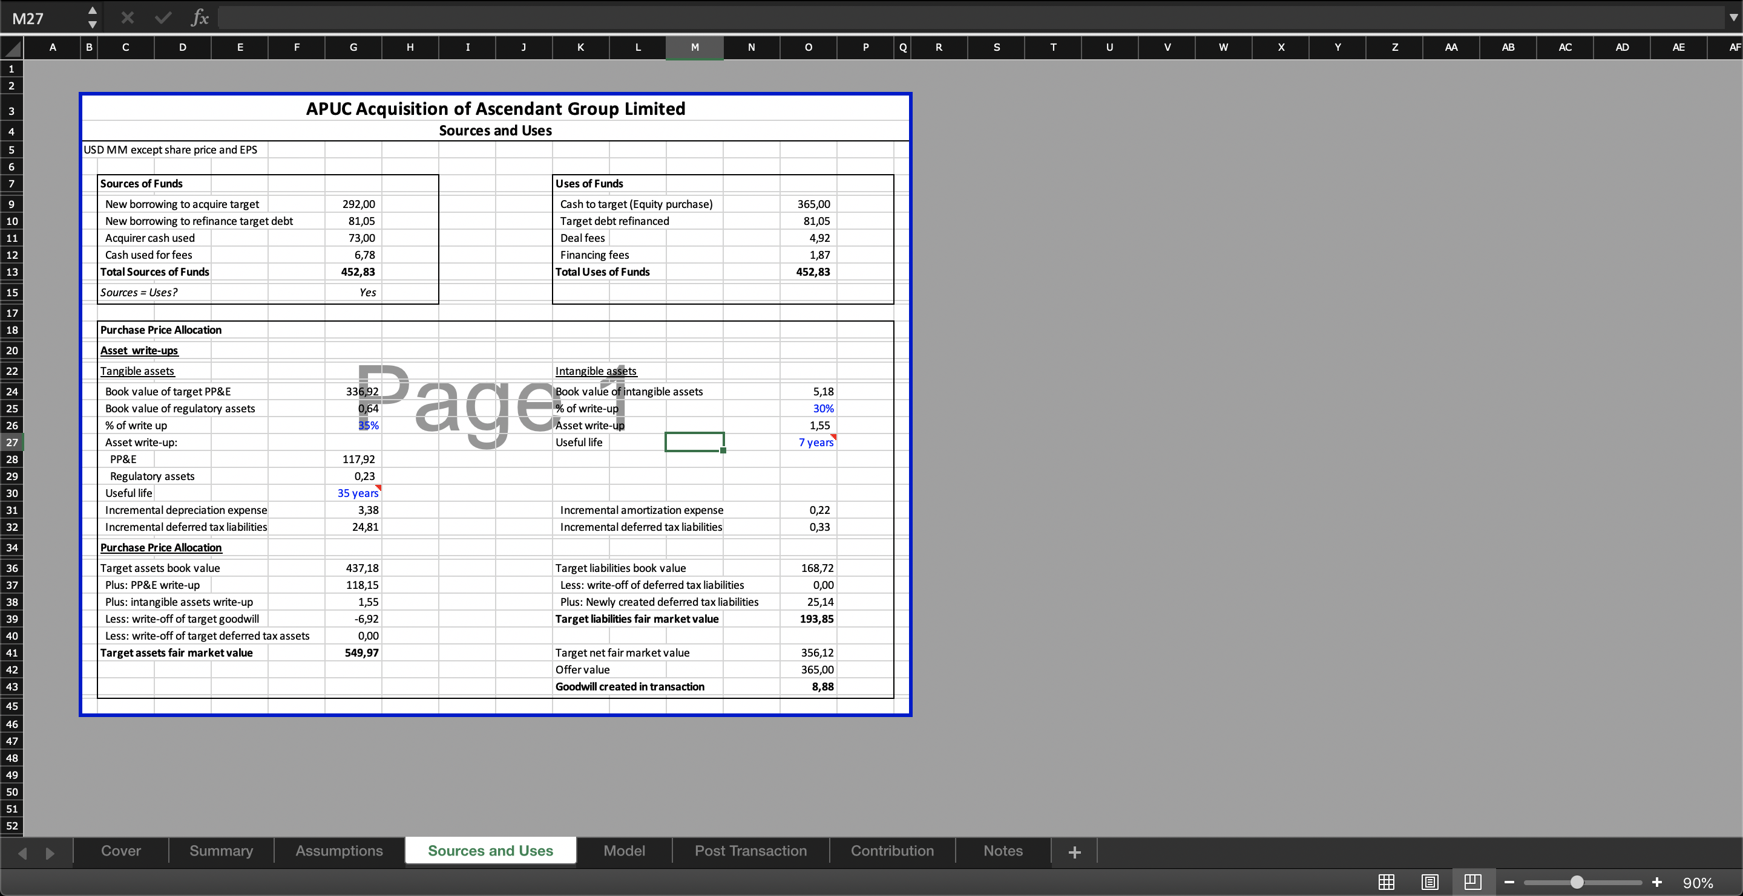
Task: Click the '30%' write-up cell
Action: [x=809, y=408]
